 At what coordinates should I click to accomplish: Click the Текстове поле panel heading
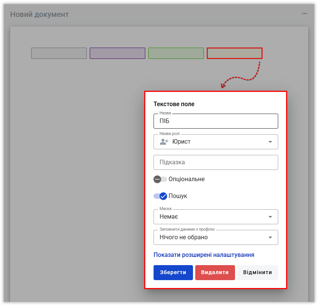[174, 104]
